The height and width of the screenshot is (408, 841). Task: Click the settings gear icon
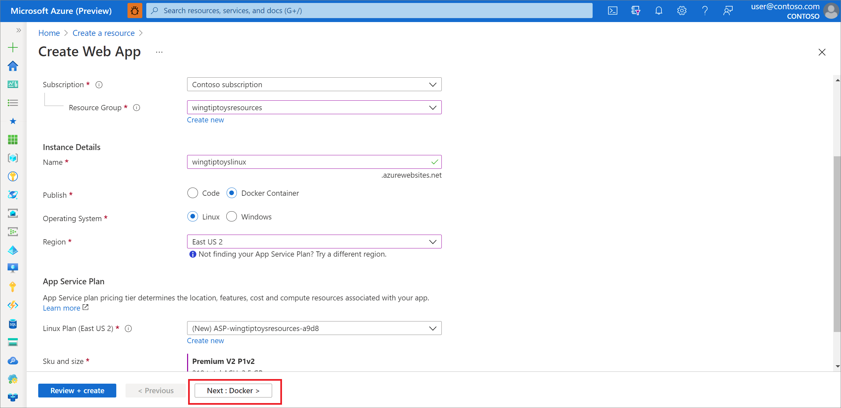681,10
